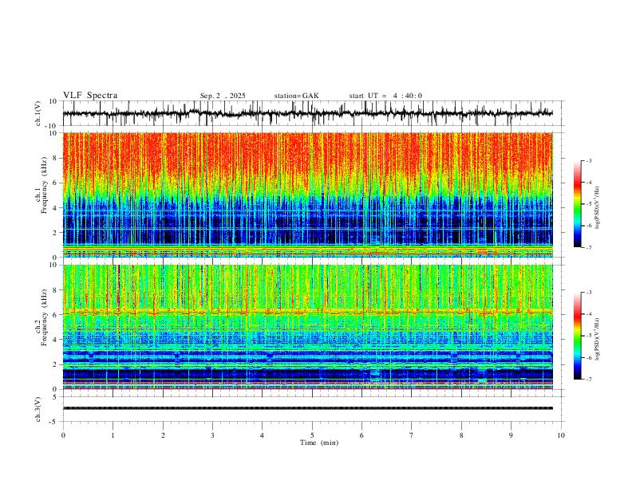This screenshot has height=488, width=632.
Task: Click the "3" minute tick on the time axis
Action: [x=212, y=435]
